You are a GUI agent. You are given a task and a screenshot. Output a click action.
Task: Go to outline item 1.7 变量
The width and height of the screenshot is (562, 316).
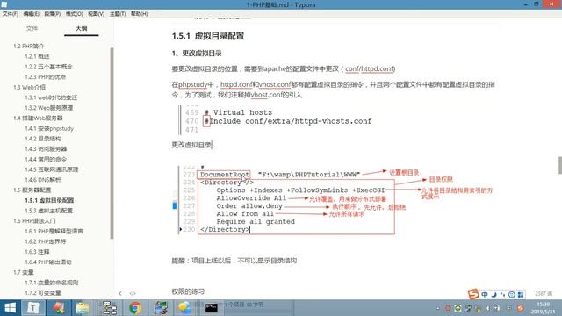24,272
